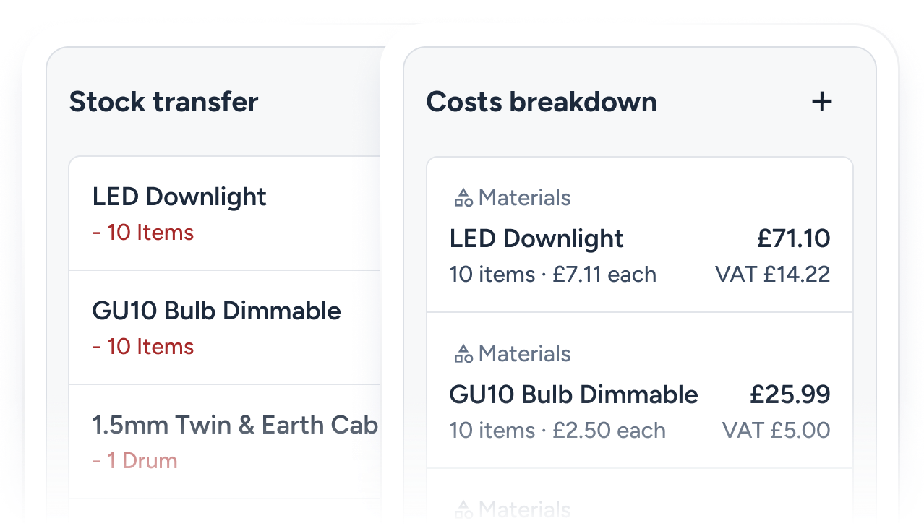
Task: Open the GU10 Bulb Dimmable entry in Costs breakdown
Action: (x=573, y=394)
